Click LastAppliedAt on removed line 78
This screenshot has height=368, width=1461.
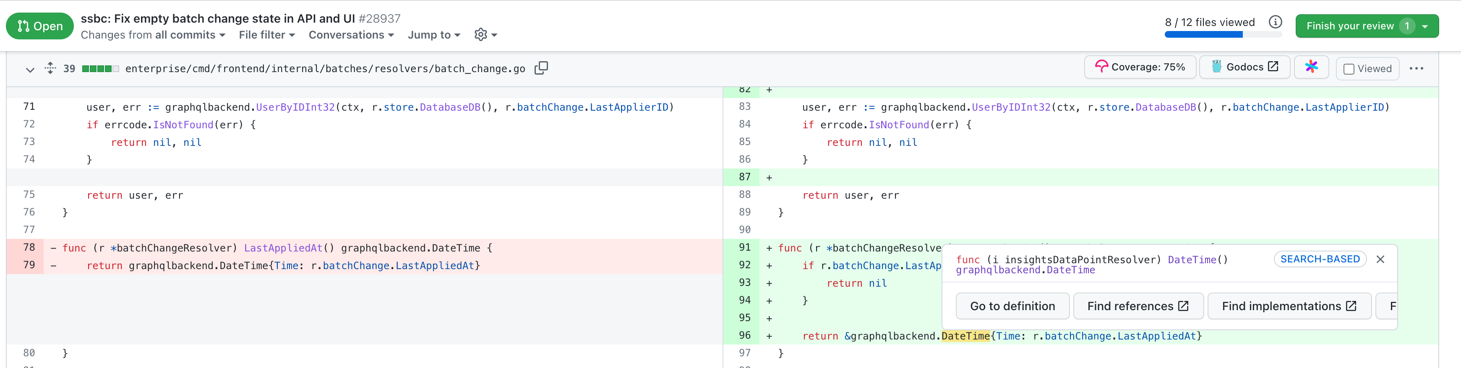(x=283, y=248)
